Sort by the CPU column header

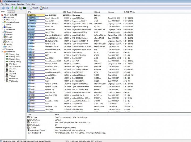click(45, 12)
